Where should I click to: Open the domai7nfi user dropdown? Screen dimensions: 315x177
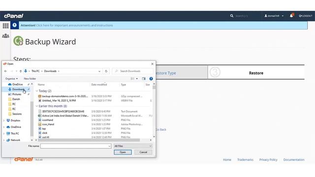[x=274, y=16]
